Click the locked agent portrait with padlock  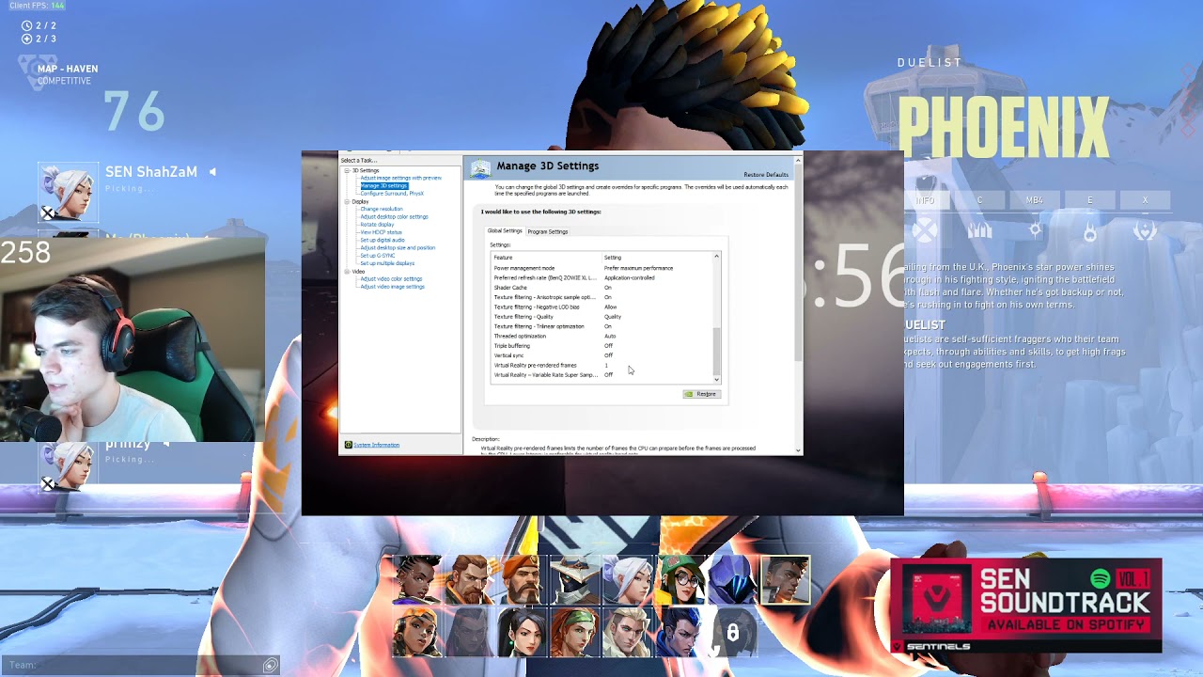tap(731, 632)
